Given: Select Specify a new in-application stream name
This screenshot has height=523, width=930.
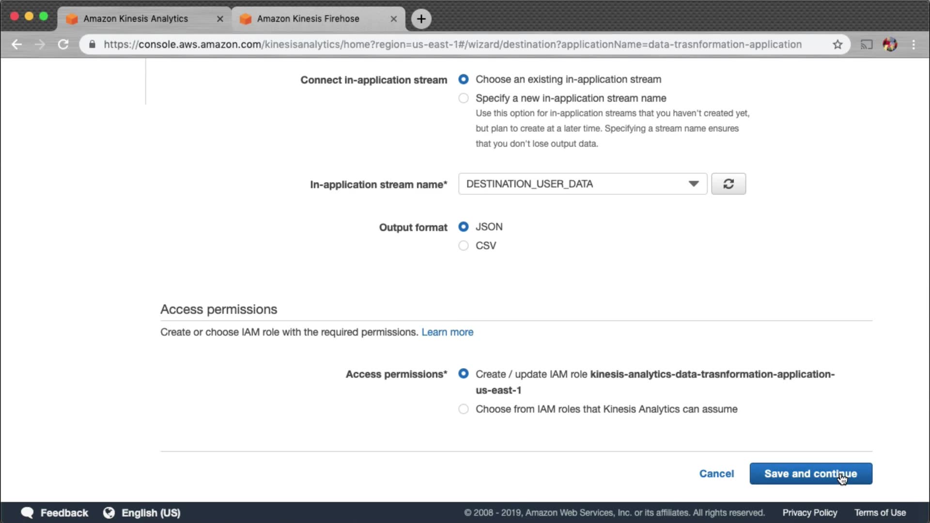Looking at the screenshot, I should tap(464, 98).
